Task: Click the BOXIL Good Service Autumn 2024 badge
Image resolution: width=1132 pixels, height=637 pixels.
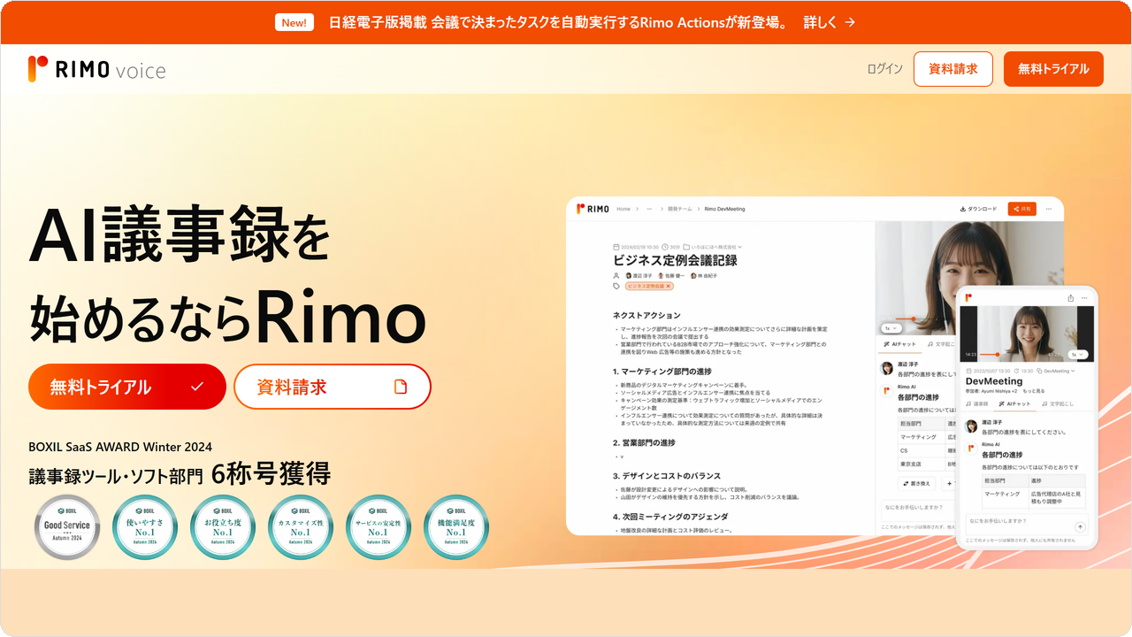Action: tap(67, 527)
